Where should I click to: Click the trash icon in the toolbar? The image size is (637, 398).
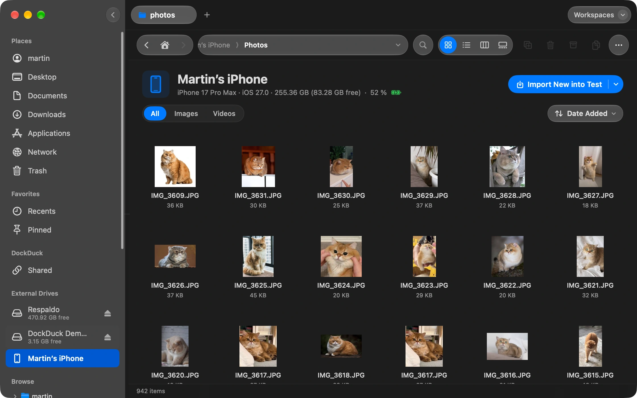point(550,45)
